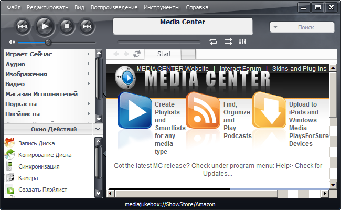Stop playback with the Stop button
This screenshot has width=341, height=210.
[x=67, y=27]
